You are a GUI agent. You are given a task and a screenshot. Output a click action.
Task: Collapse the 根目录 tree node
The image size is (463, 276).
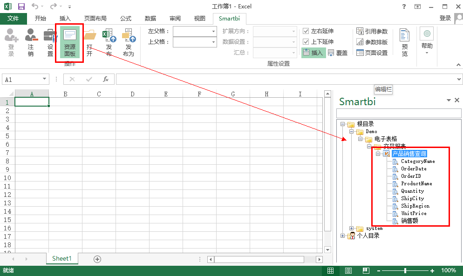[342, 124]
